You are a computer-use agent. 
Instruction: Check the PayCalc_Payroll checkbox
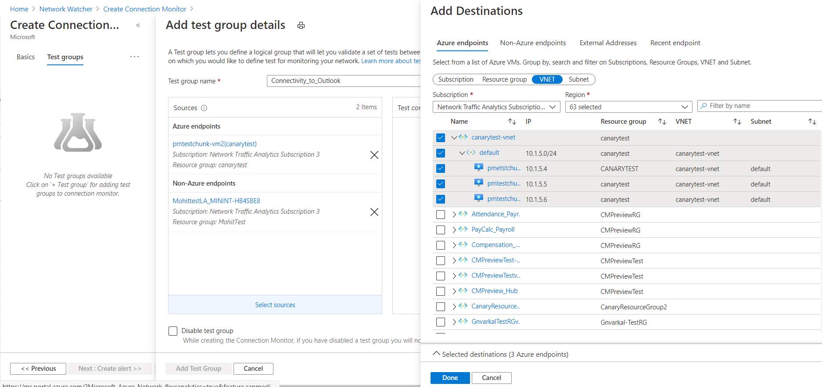pyautogui.click(x=441, y=230)
